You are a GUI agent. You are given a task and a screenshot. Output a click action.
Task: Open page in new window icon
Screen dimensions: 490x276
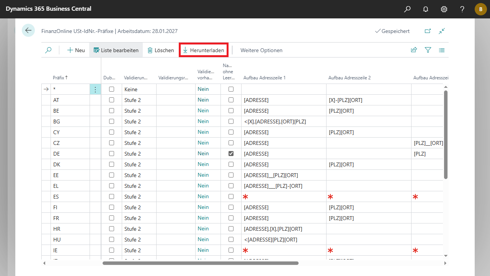(x=428, y=31)
